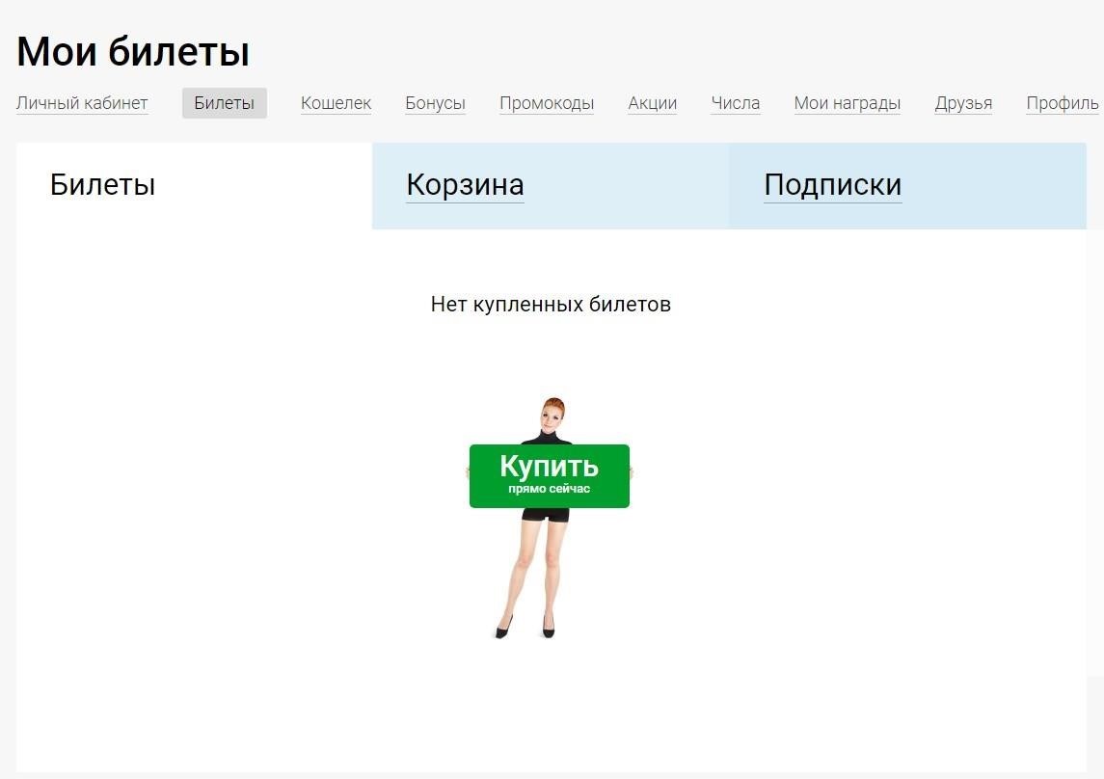Select the large Билеты tab

(x=195, y=186)
